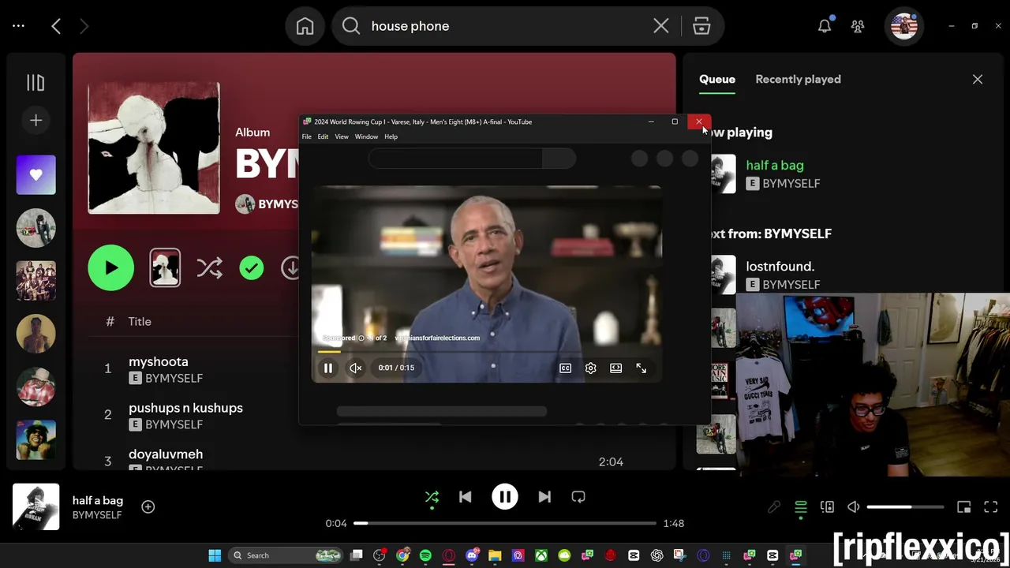The width and height of the screenshot is (1010, 568).
Task: Toggle the queue button in player bar
Action: (x=801, y=507)
